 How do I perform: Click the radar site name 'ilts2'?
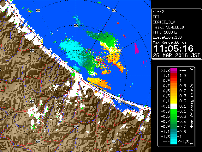[x=158, y=12]
